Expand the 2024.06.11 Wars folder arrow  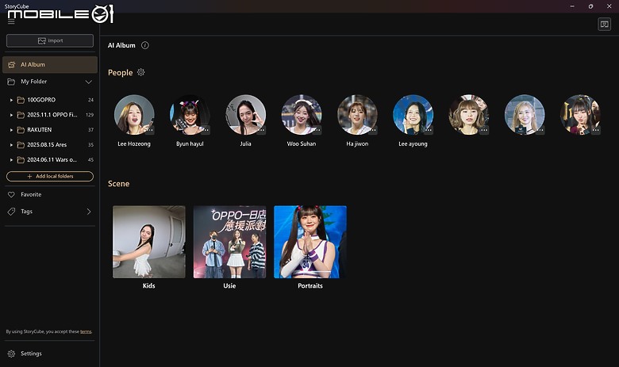click(11, 160)
